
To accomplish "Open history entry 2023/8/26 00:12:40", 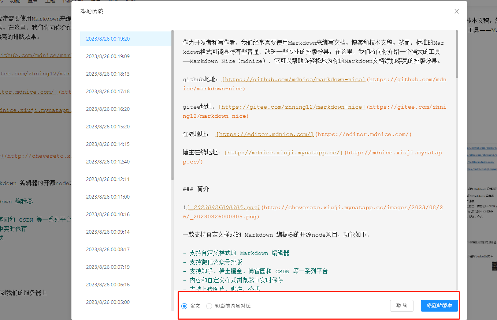I will click(126, 162).
